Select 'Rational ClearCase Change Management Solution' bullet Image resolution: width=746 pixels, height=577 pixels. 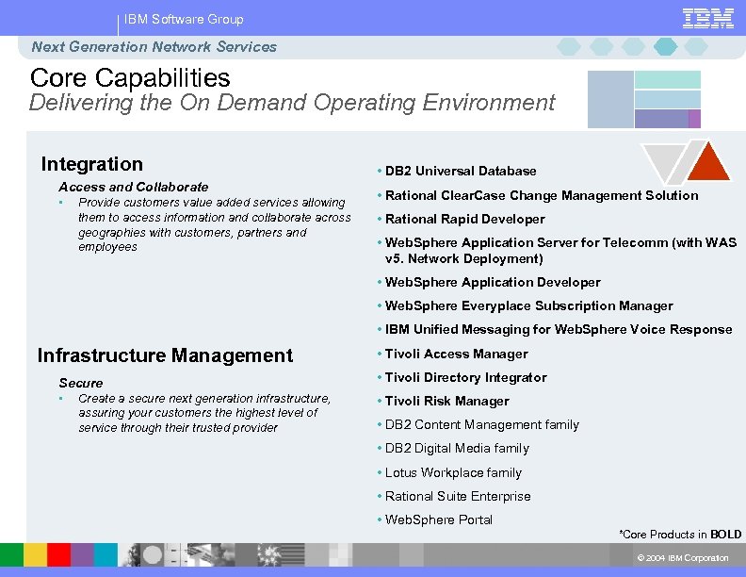[542, 195]
